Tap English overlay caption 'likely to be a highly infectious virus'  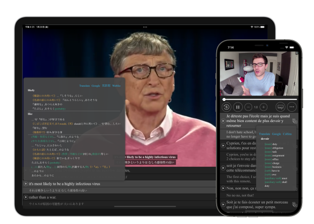pyautogui.click(x=151, y=157)
